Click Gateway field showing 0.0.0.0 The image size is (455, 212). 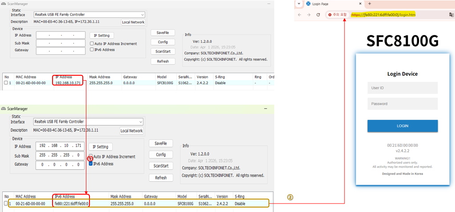(x=60, y=165)
